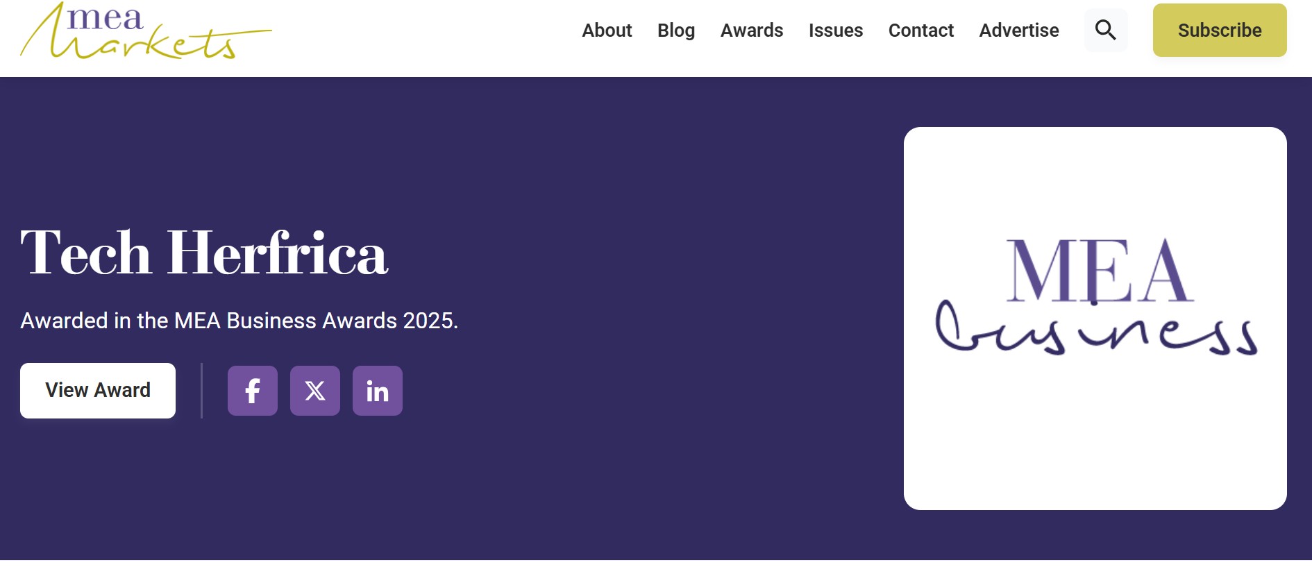Viewport: 1312px width, 567px height.
Task: Click the handwritten 'business' script in the award card
Action: (1097, 331)
